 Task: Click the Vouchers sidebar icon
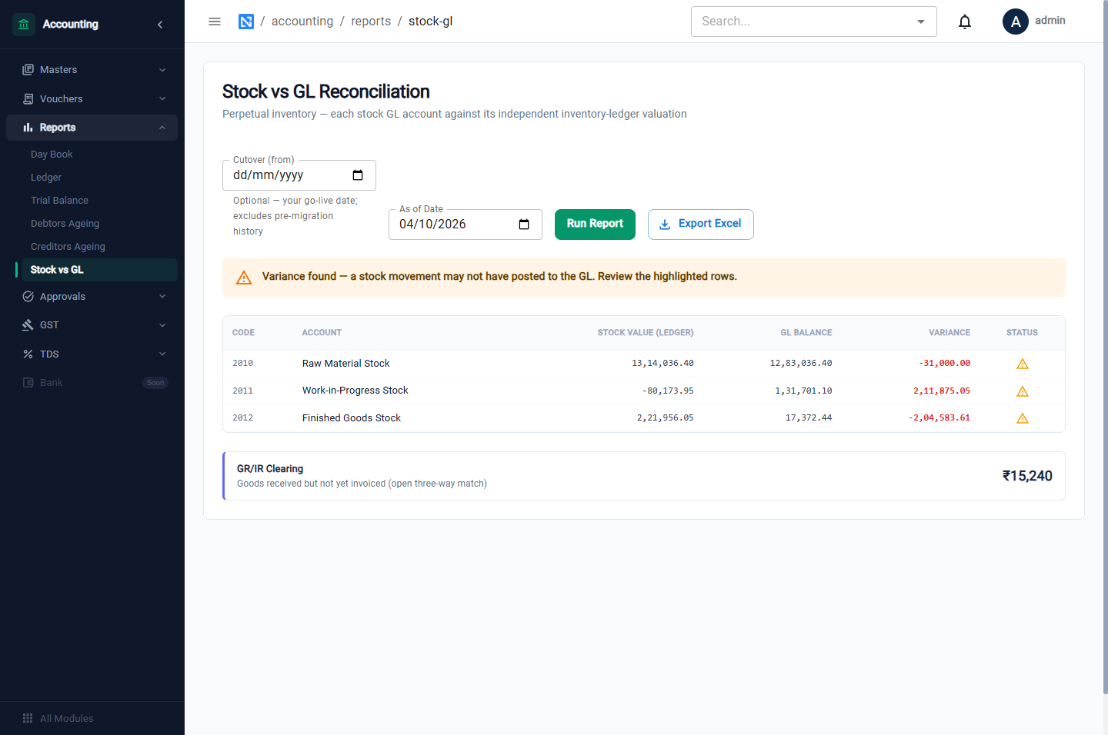point(28,99)
